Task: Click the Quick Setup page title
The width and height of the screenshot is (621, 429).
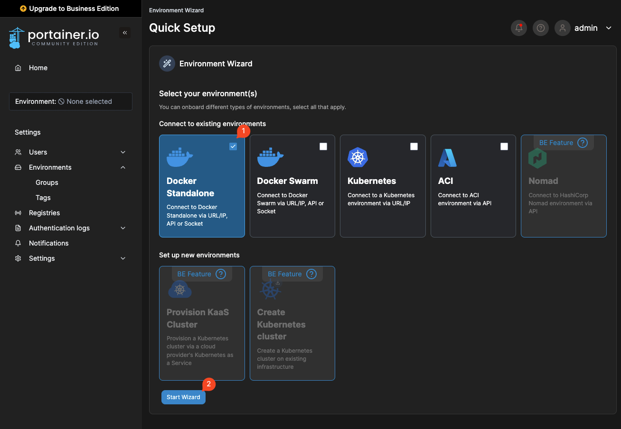Action: tap(182, 28)
